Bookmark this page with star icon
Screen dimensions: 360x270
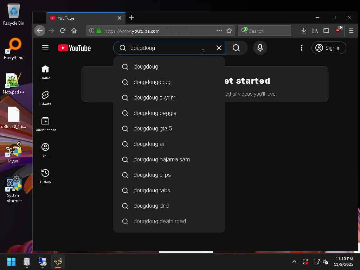click(x=229, y=31)
